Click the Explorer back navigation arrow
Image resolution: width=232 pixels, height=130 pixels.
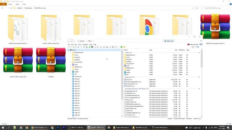tap(2, 8)
